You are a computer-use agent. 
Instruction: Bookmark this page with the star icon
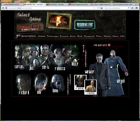coord(94,8)
